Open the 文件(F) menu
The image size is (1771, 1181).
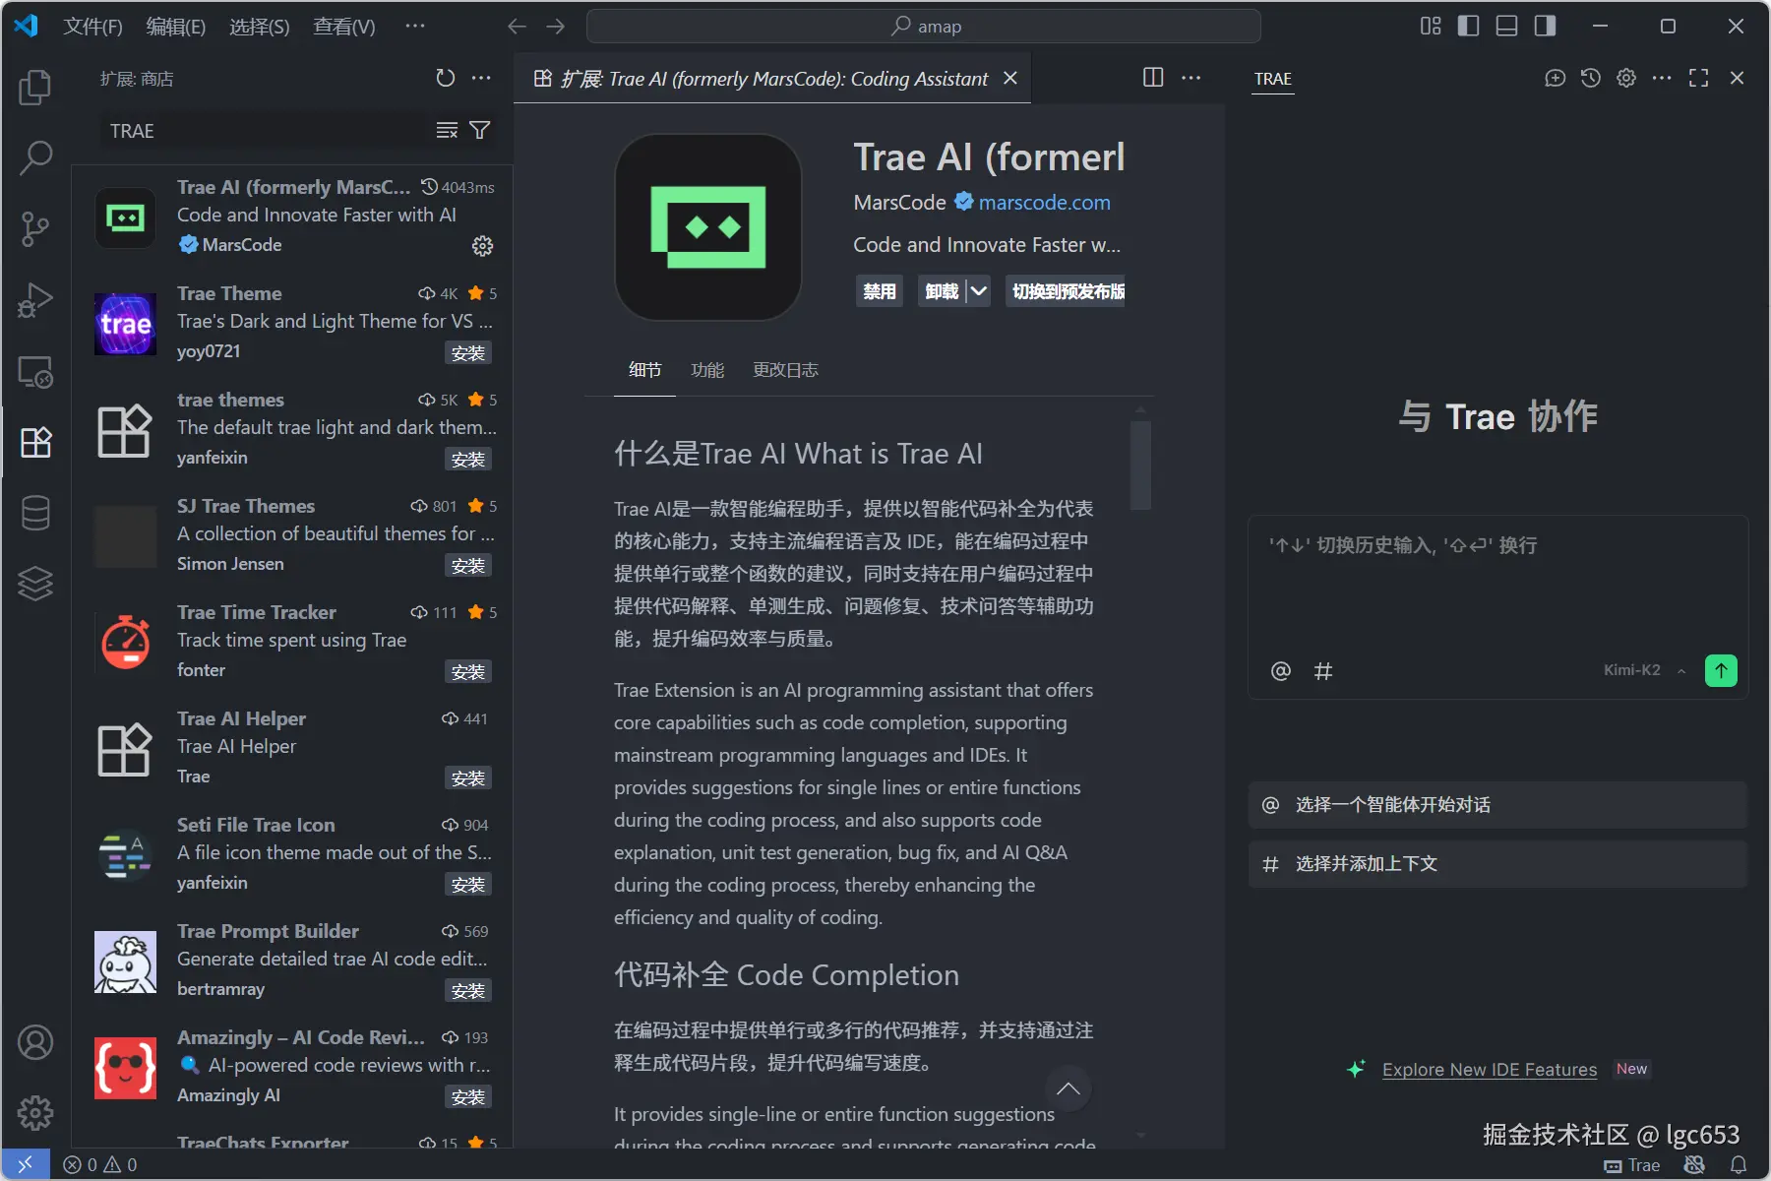(92, 27)
